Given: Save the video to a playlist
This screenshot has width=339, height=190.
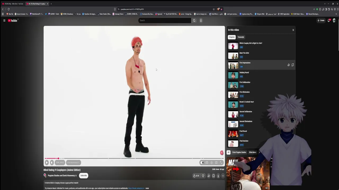Looking at the screenshot, I should [x=213, y=176].
